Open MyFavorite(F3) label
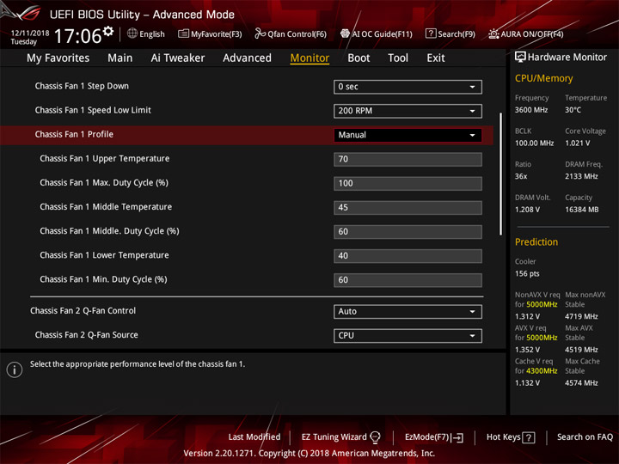 (217, 34)
